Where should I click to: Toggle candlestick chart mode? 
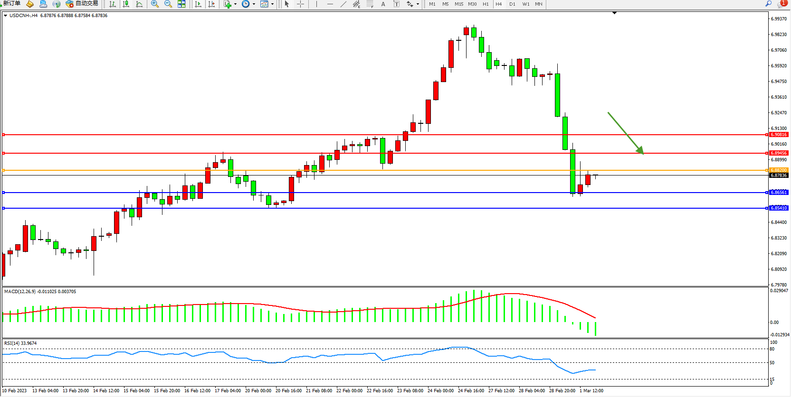(x=126, y=4)
